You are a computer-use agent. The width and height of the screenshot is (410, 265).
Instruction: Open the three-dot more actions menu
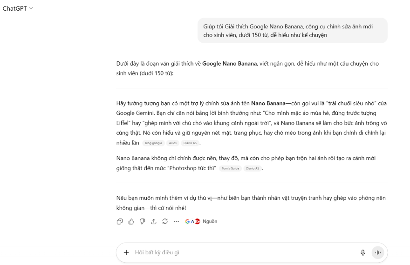[x=176, y=222]
